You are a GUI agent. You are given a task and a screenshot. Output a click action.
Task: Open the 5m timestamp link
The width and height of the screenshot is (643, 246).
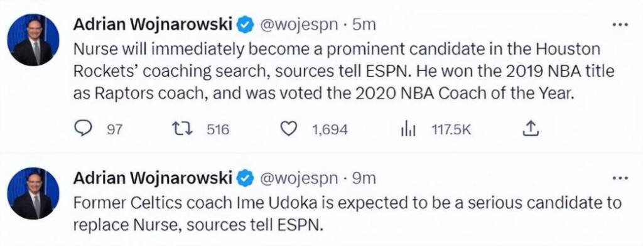[x=364, y=26]
